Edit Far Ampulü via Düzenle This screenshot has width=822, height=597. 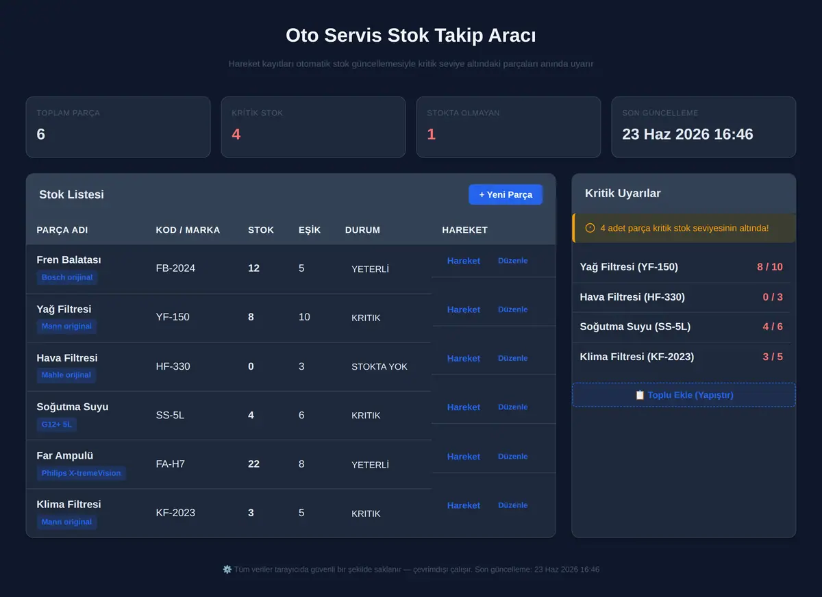tap(513, 457)
